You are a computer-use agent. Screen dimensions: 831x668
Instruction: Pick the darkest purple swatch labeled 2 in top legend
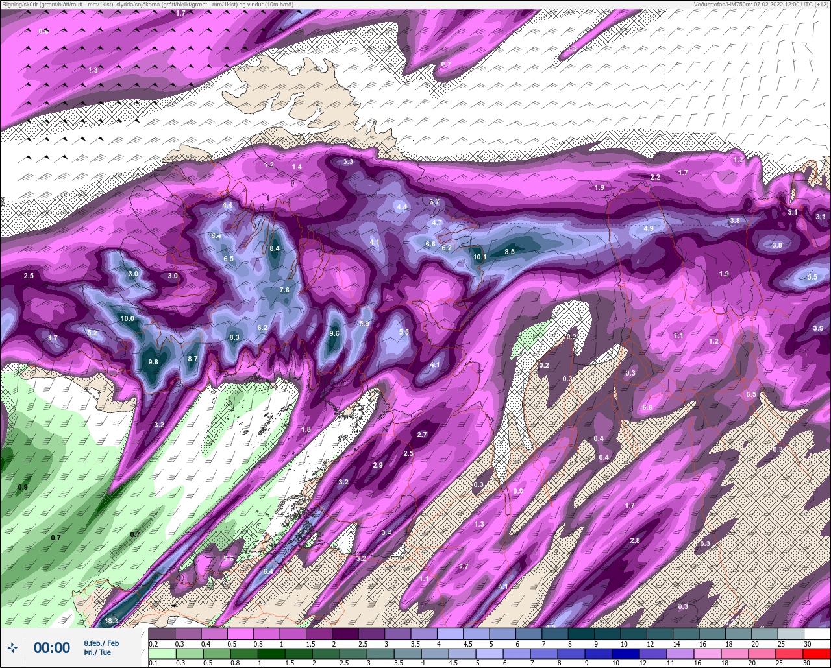tap(345, 634)
